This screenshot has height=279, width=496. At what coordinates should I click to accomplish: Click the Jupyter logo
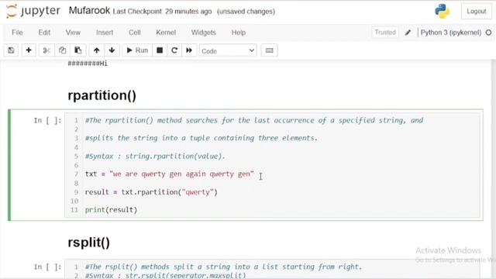(x=33, y=11)
